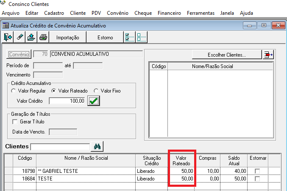The height and width of the screenshot is (191, 287).
Task: Open the Ferramentas menu
Action: coord(201,13)
